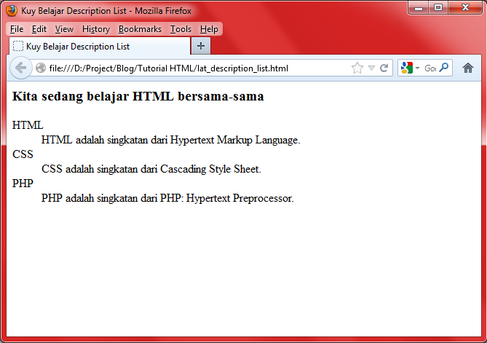Open the History menu
Image resolution: width=487 pixels, height=343 pixels.
point(96,29)
